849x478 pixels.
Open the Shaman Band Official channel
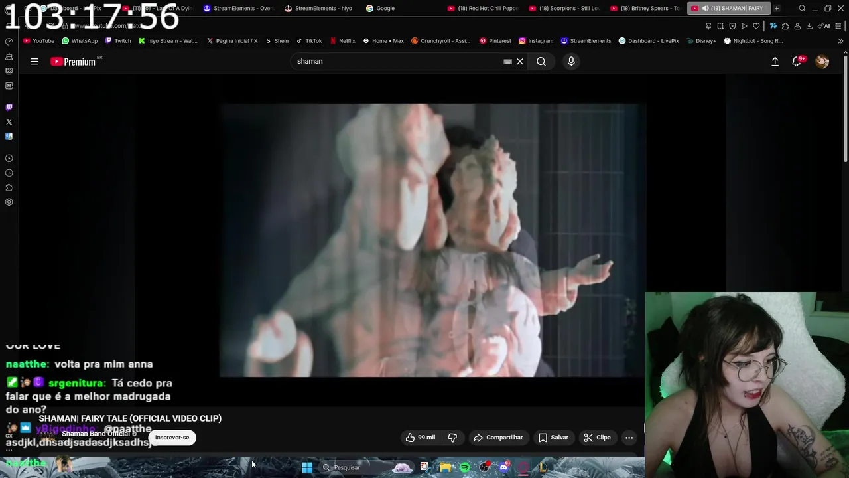pyautogui.click(x=96, y=434)
